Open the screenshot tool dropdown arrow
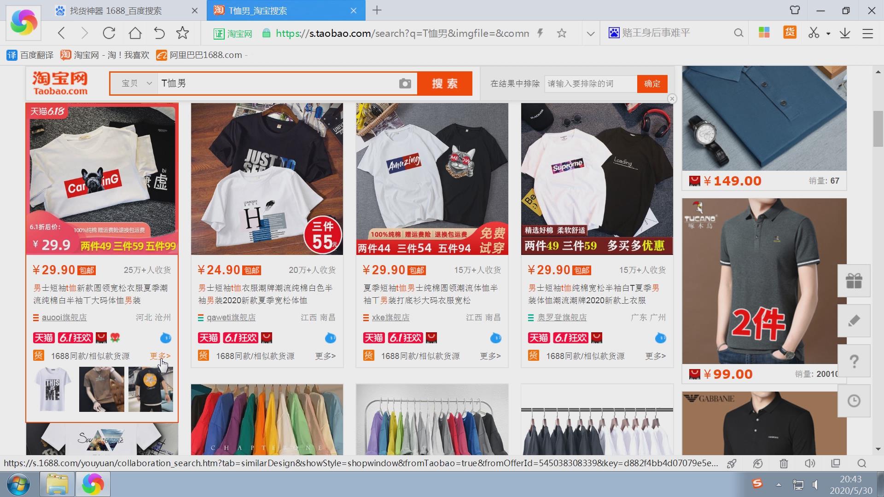The image size is (884, 497). [x=827, y=33]
